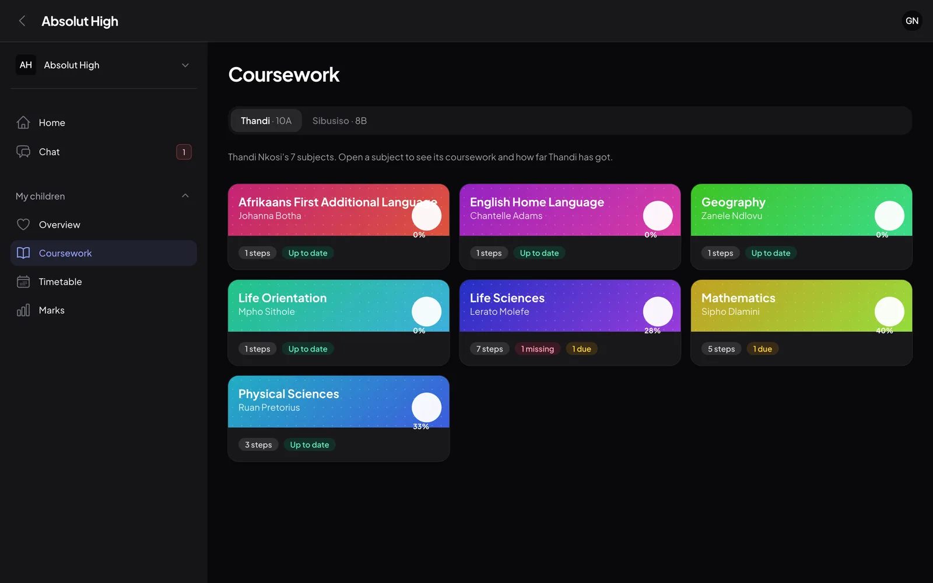The image size is (933, 583).
Task: Click the Timetable calendar icon
Action: [x=23, y=282]
